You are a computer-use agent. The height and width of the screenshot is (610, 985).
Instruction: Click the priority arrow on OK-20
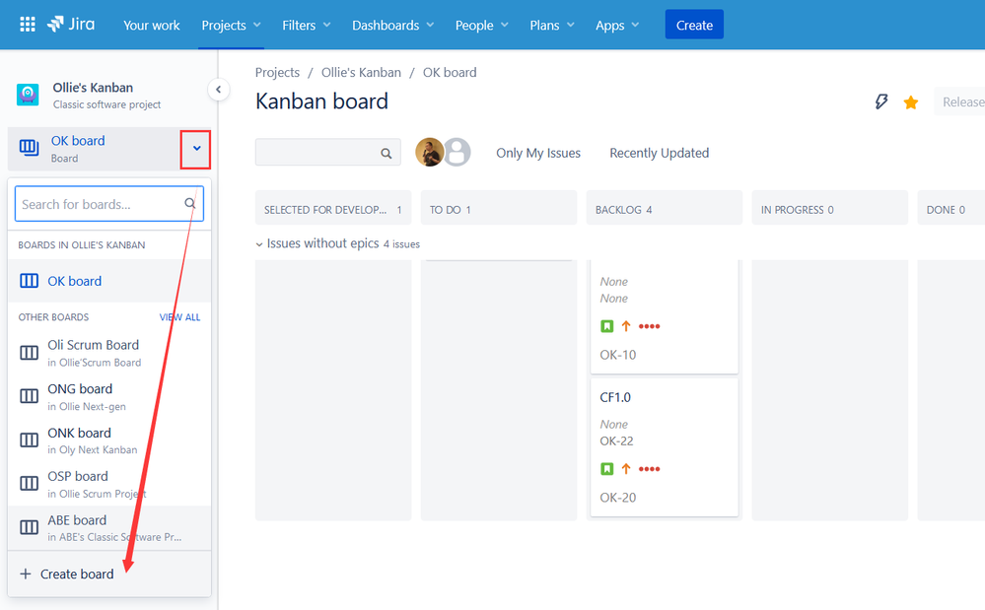[x=626, y=469]
